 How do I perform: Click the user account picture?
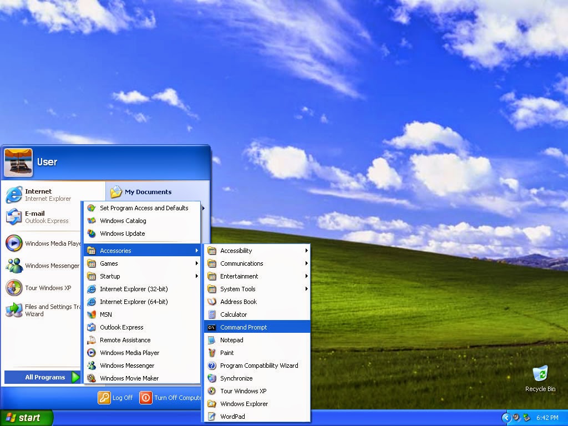[18, 163]
